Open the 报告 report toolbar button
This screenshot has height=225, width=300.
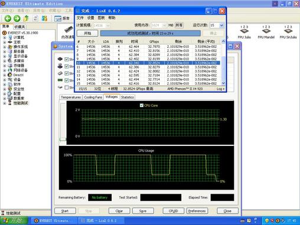tap(62, 18)
